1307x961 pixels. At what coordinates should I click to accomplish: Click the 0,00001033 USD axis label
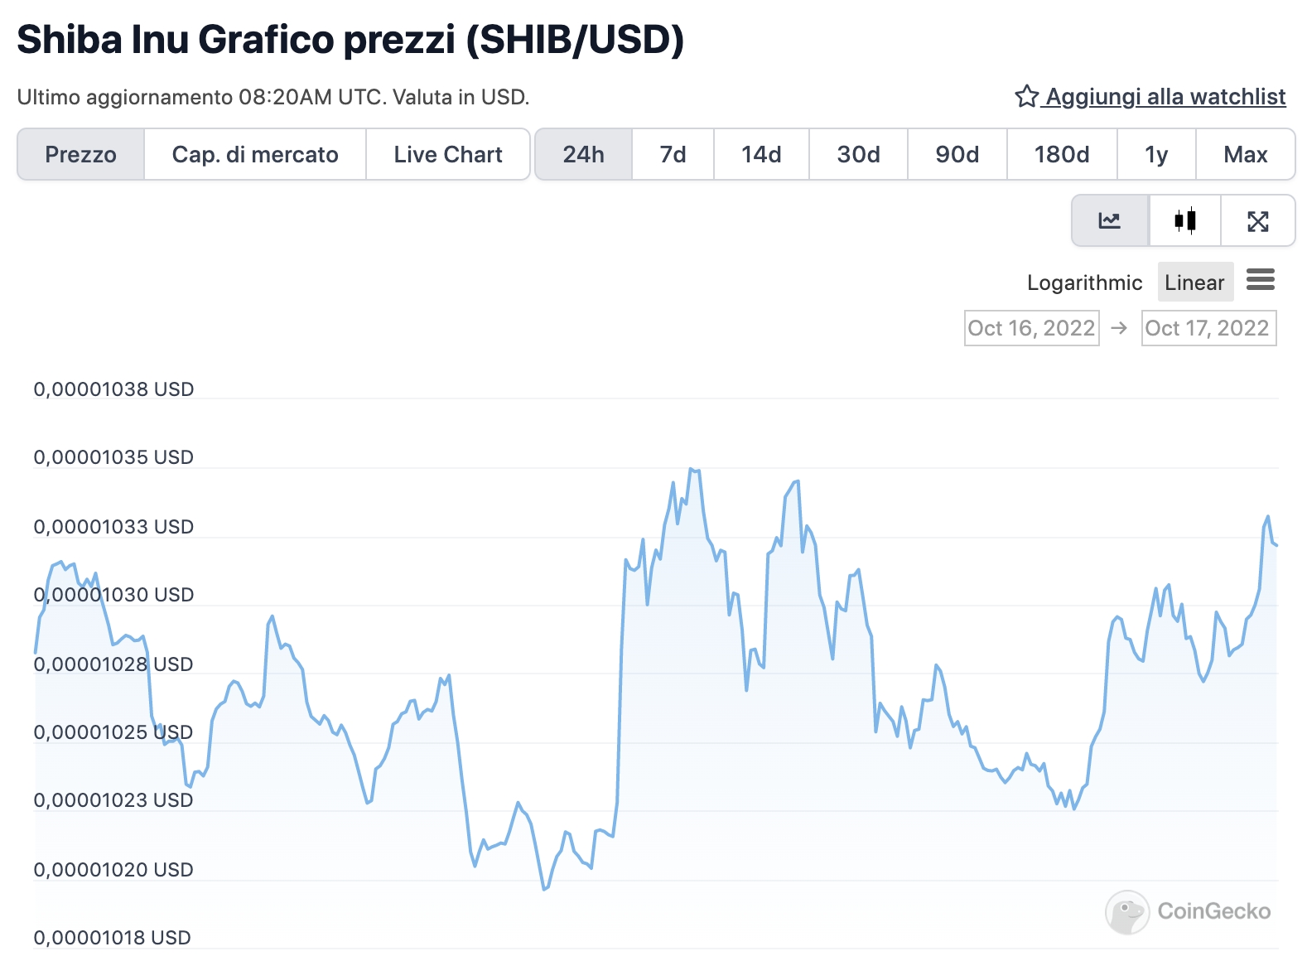[x=113, y=527]
